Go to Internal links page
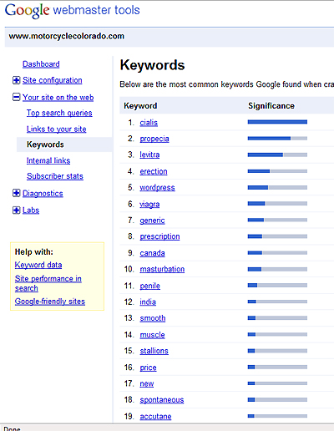The height and width of the screenshot is (431, 334). pos(48,160)
